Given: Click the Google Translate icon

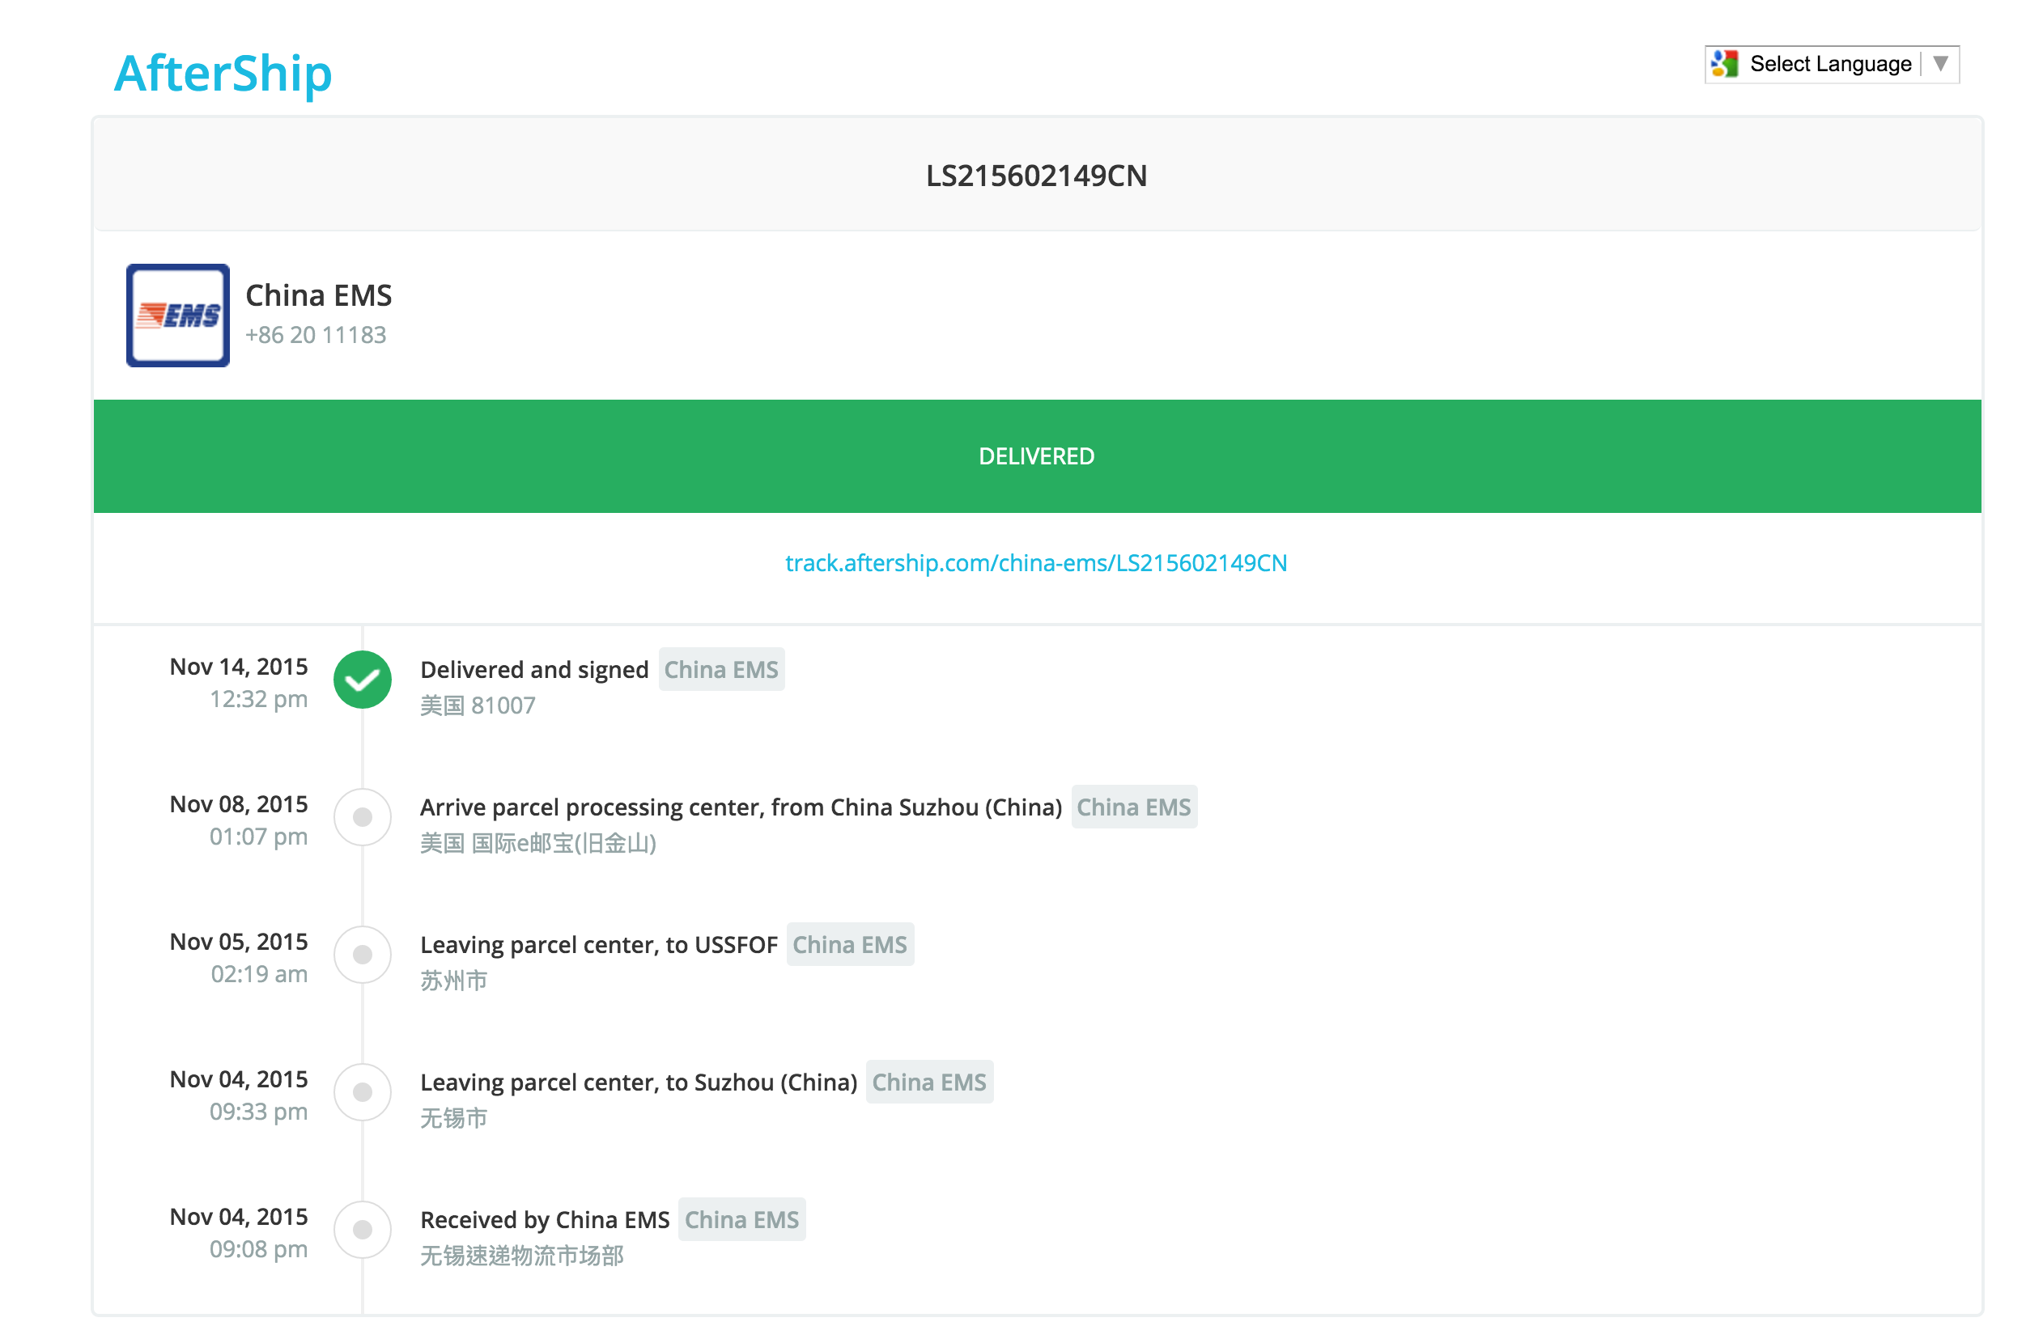Looking at the screenshot, I should [1726, 65].
